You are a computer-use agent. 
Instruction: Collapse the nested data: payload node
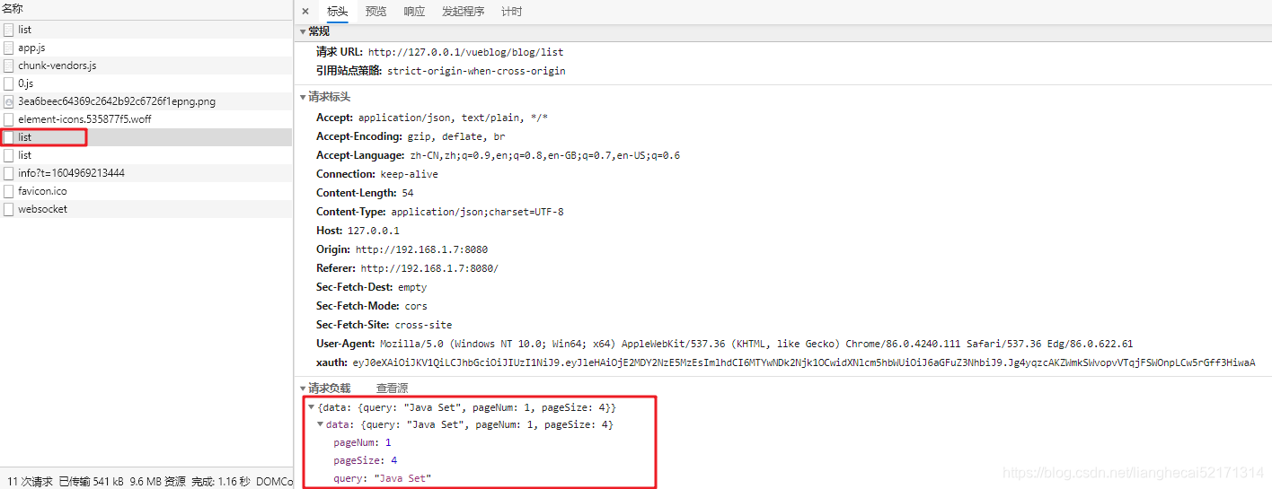[321, 424]
